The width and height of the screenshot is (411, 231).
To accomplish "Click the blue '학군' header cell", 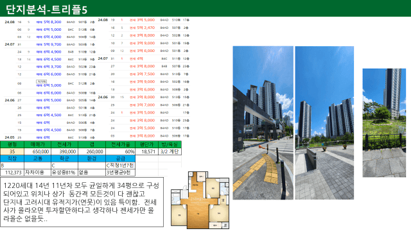I will [x=64, y=158].
